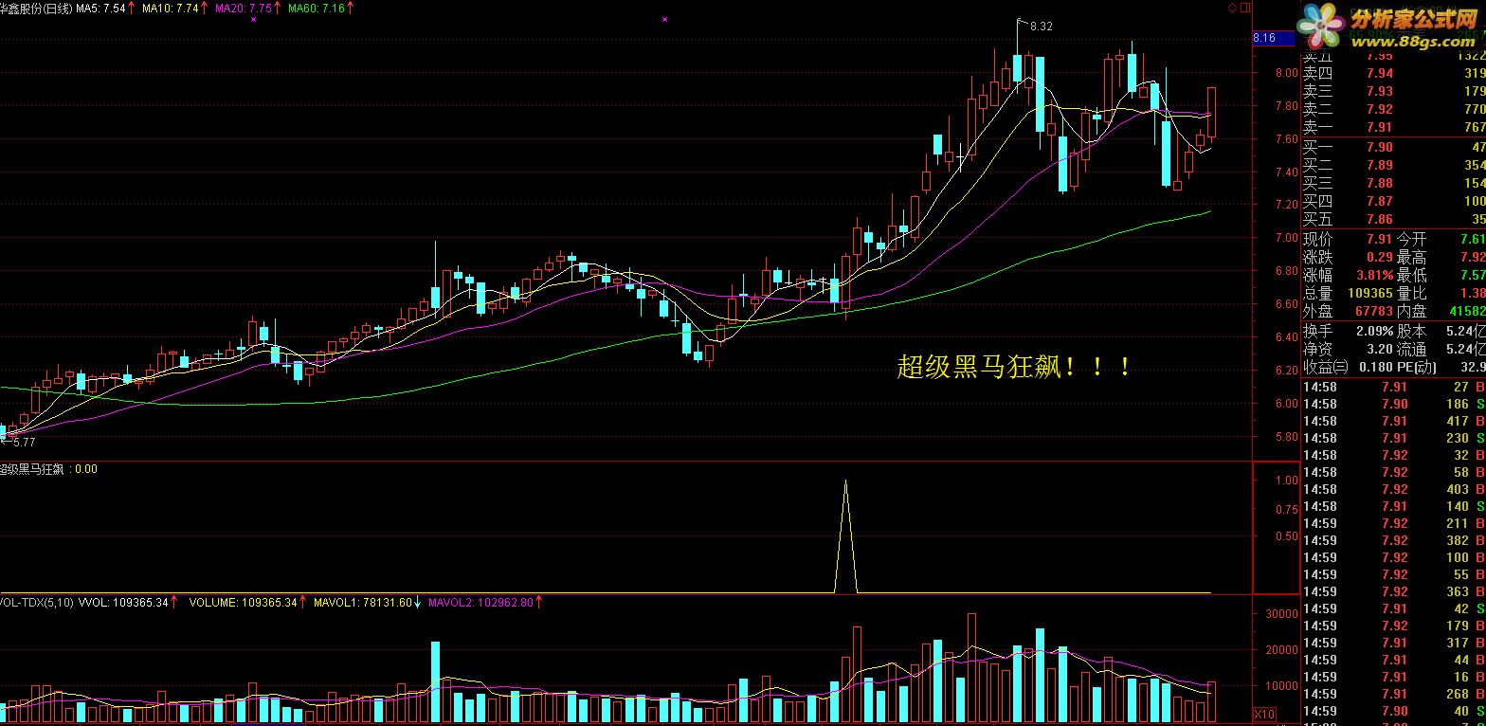
Task: Click the diamond icon above price axis
Action: (1232, 8)
